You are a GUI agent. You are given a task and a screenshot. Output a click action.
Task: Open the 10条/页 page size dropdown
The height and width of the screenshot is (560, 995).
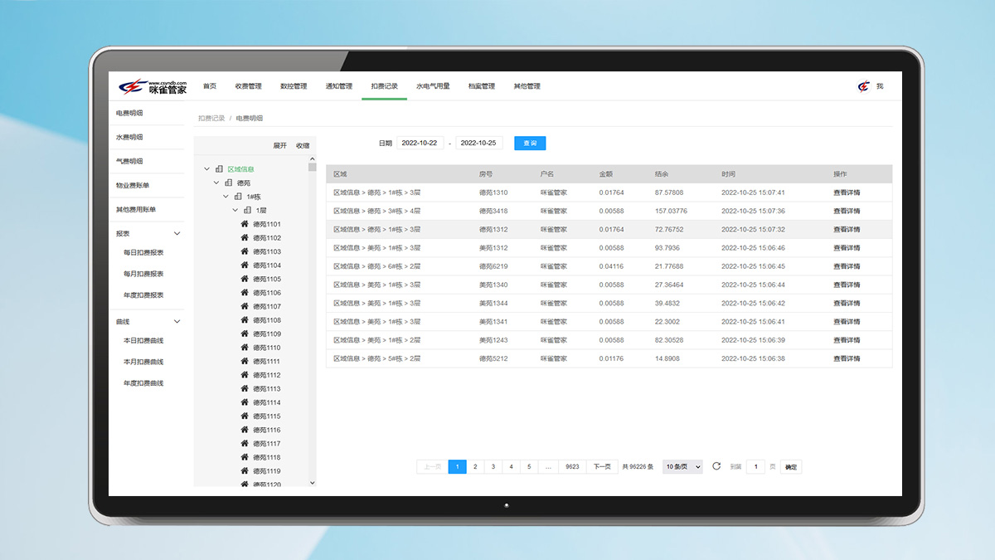point(682,467)
